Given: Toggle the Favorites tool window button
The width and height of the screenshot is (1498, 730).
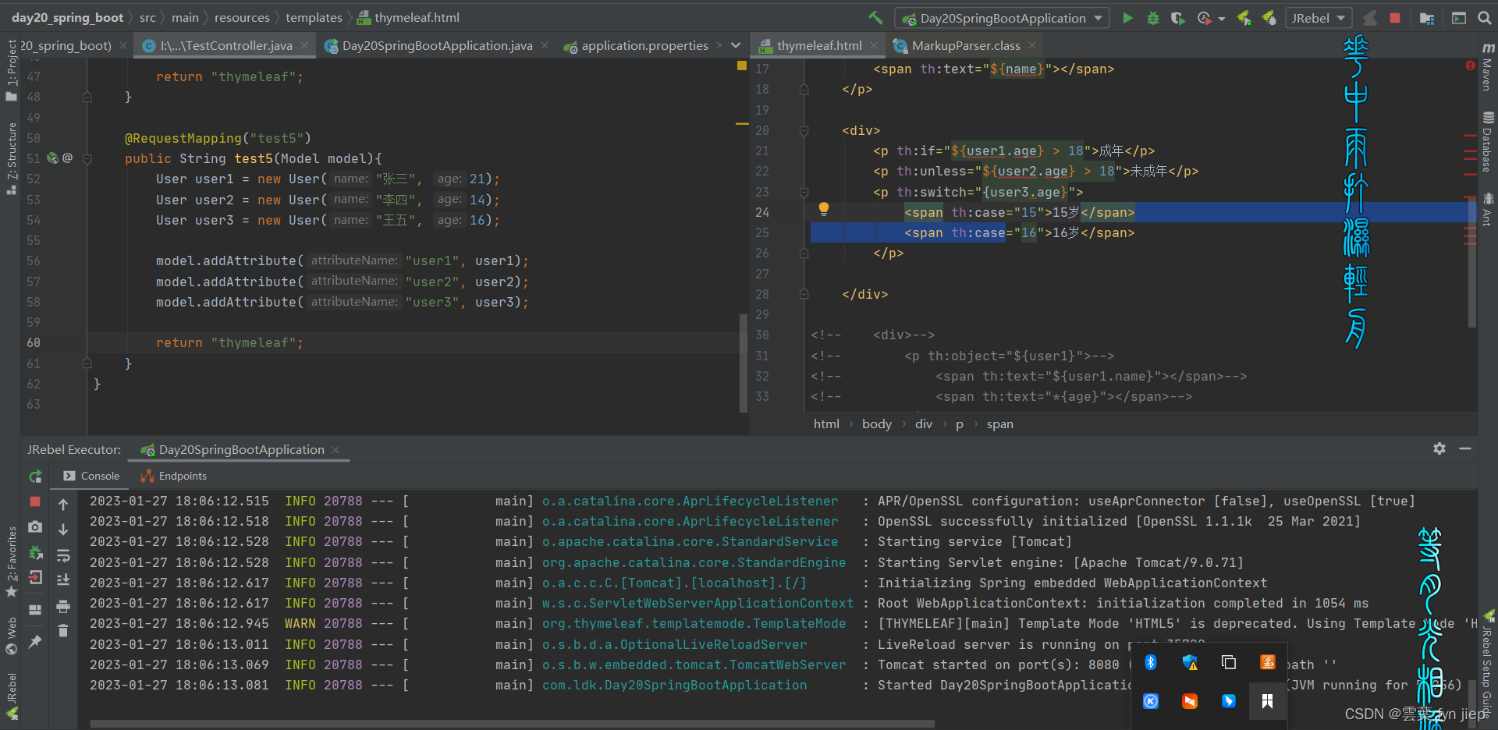Looking at the screenshot, I should click(11, 562).
